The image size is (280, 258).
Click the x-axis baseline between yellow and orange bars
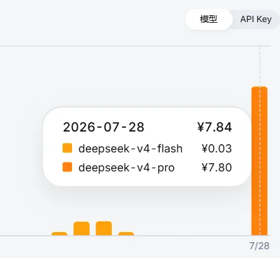193,235
